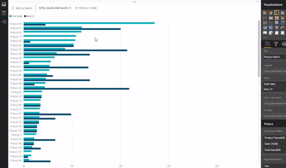
Task: Switch to the Format paint roller tab
Action: (x=276, y=44)
